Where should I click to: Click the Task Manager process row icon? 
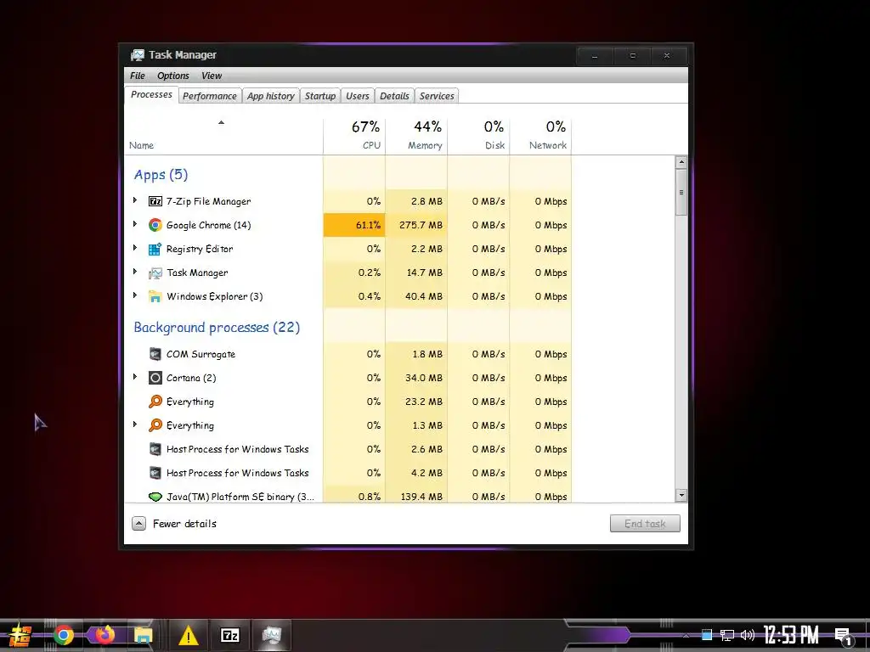pyautogui.click(x=155, y=273)
